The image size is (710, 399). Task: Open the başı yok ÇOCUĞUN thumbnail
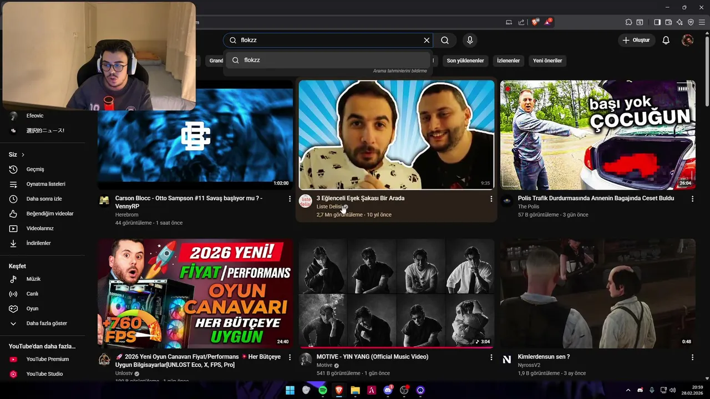tap(598, 135)
